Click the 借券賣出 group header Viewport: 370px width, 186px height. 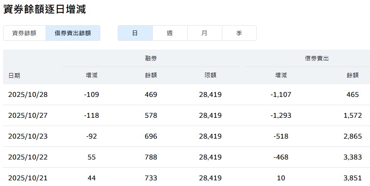(x=317, y=58)
